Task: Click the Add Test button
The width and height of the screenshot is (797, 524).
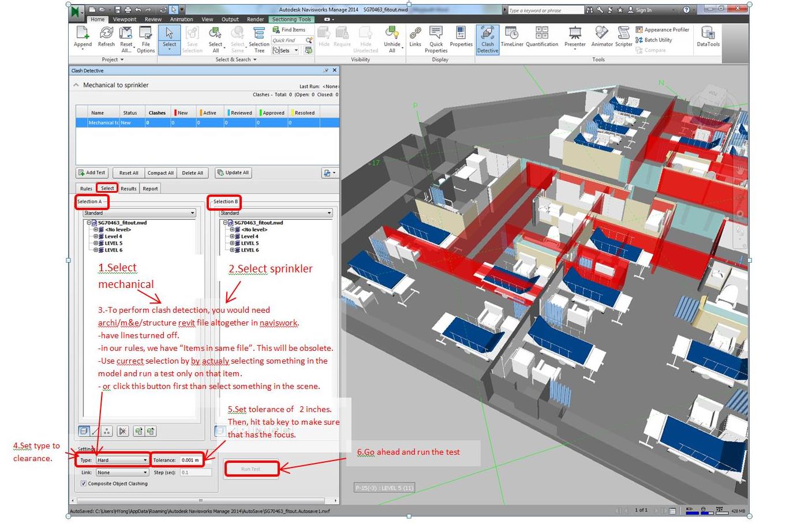Action: (x=92, y=173)
